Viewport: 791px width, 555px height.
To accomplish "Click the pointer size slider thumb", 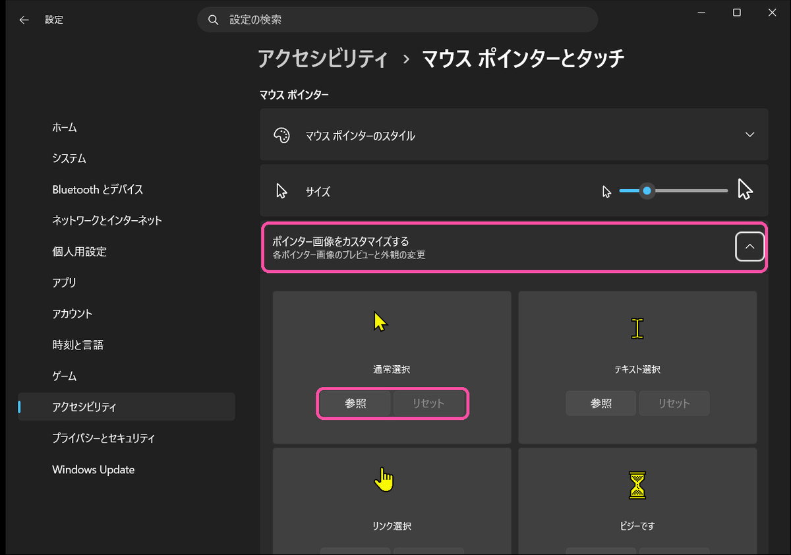I will point(647,191).
